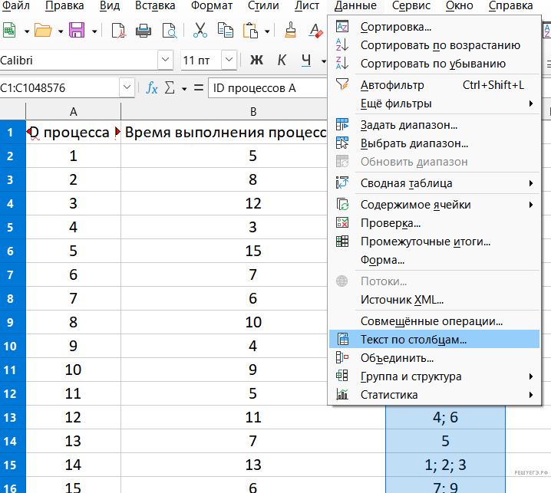Toggle bold formatting Ж button
Viewport: 551px width, 493px height.
click(257, 60)
